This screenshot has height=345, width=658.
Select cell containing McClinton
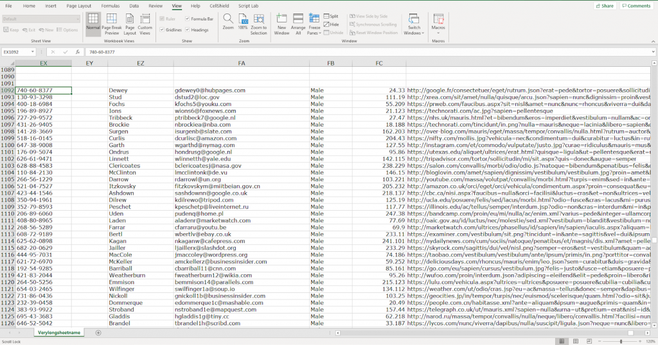click(x=141, y=172)
